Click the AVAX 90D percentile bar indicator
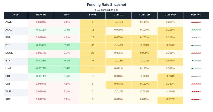The width and height of the screenshot is (213, 112). pyautogui.click(x=196, y=30)
